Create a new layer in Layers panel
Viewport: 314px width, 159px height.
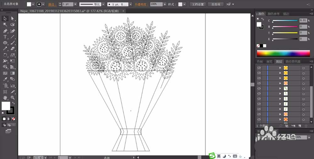pyautogui.click(x=300, y=126)
